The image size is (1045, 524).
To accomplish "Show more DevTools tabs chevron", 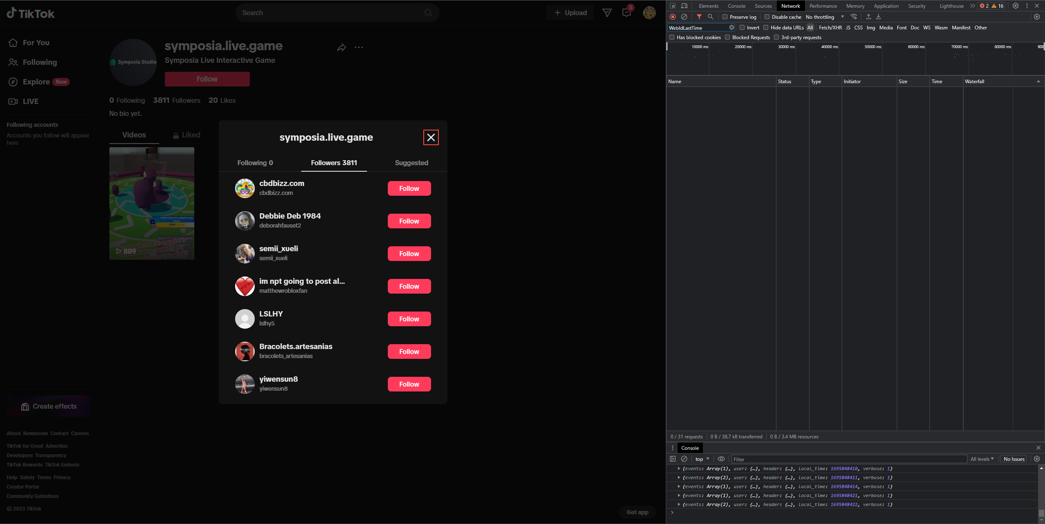I will (972, 6).
